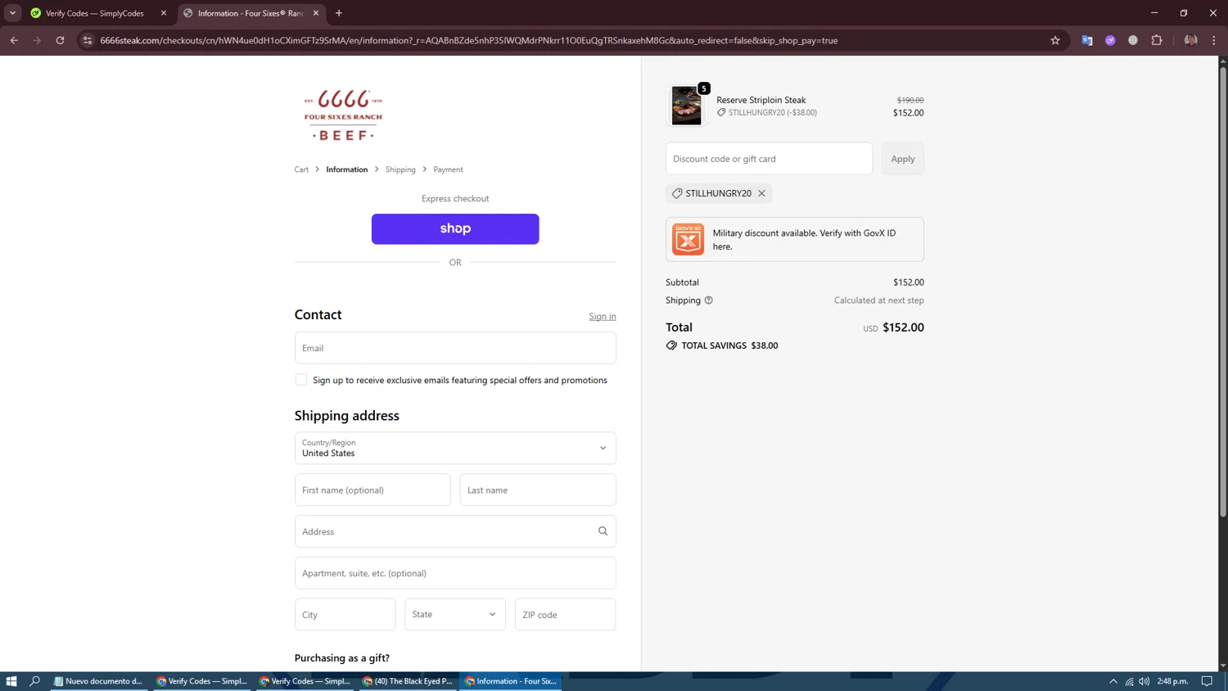The height and width of the screenshot is (691, 1228).
Task: Open the GovX ID military discount icon
Action: [x=688, y=239]
